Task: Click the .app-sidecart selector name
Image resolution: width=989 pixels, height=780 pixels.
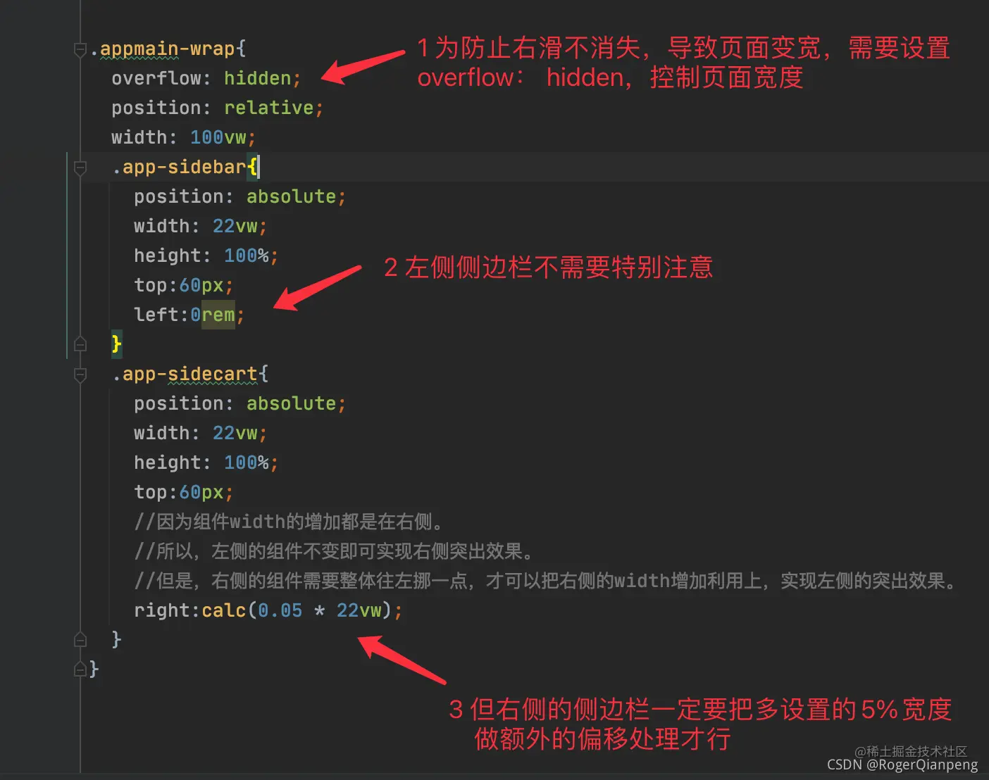Action: tap(185, 374)
